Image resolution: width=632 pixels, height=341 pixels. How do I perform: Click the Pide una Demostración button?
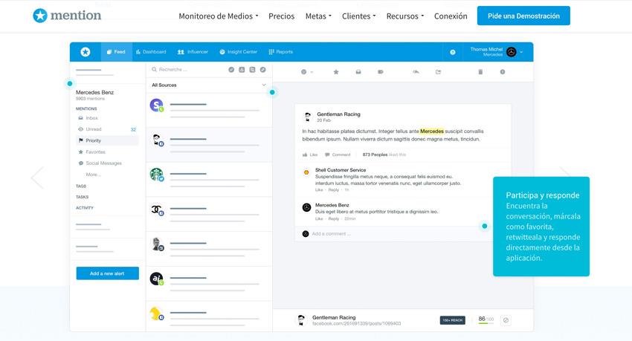(523, 16)
